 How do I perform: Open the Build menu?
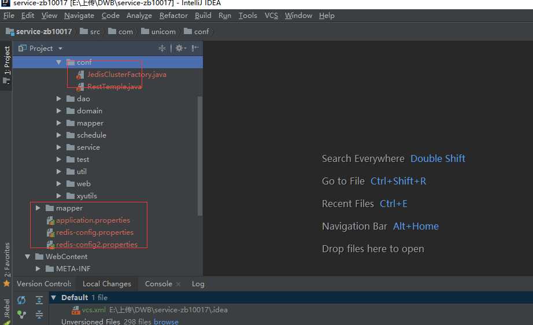click(x=203, y=16)
